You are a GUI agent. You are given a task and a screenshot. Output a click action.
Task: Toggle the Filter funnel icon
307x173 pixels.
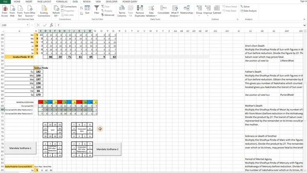pos(96,10)
